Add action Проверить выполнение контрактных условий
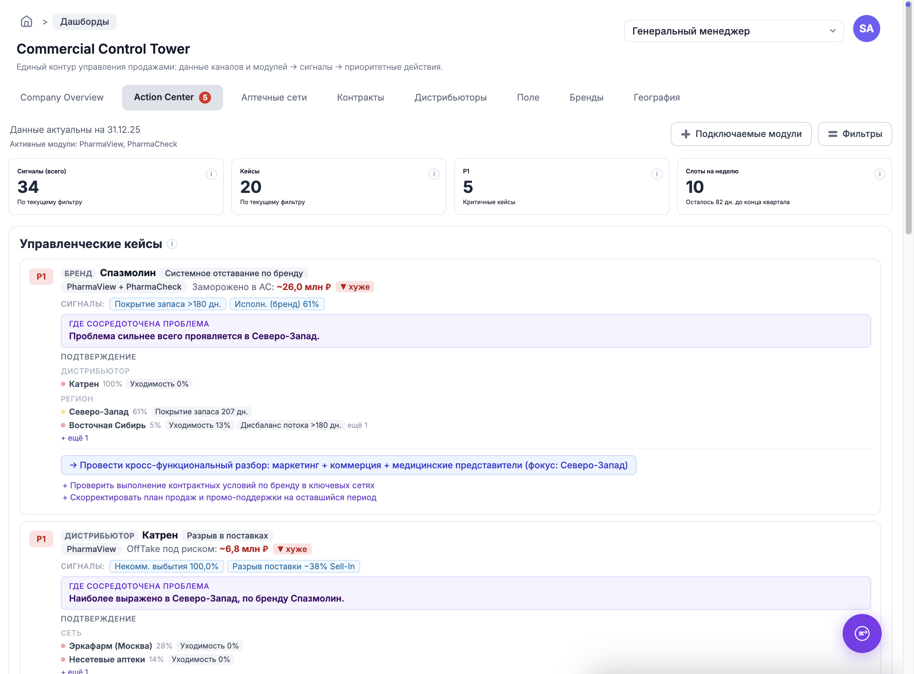914x674 pixels. pos(219,486)
